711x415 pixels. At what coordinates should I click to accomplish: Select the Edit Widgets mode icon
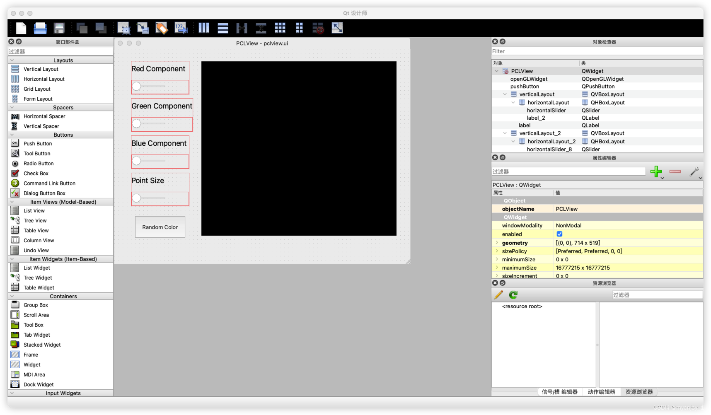click(x=123, y=28)
